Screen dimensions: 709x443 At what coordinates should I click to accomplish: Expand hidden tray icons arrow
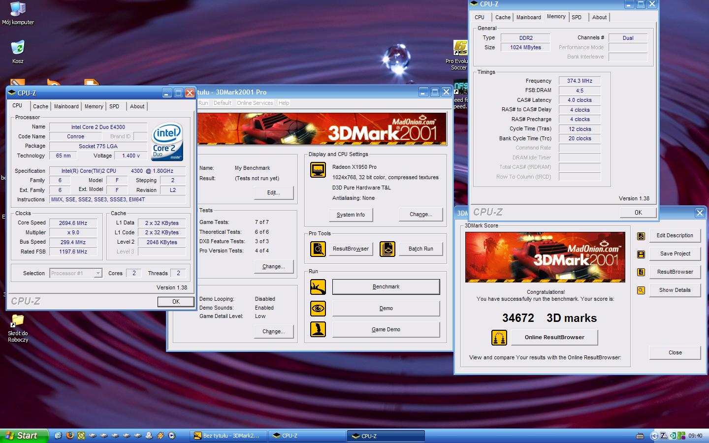[654, 436]
